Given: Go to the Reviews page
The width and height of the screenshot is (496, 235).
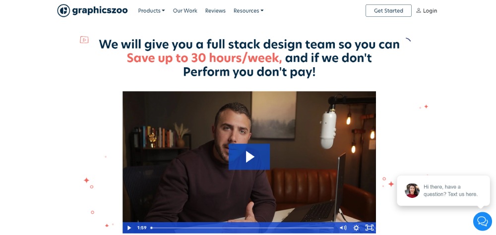Looking at the screenshot, I should pos(215,11).
